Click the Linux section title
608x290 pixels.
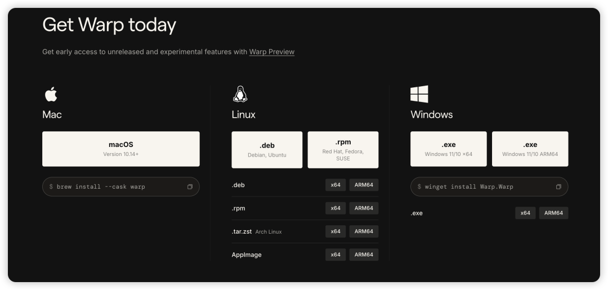click(244, 114)
